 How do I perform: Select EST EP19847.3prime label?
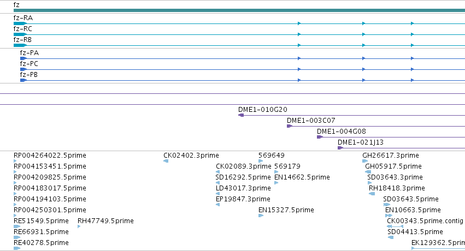coord(243,199)
